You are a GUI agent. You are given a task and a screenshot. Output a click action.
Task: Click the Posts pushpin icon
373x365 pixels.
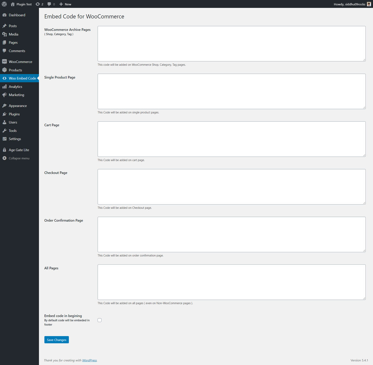click(4, 26)
